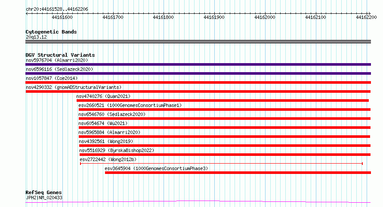Open variant nsv6596116 (Sedlazeck2020) label

(x=59, y=69)
